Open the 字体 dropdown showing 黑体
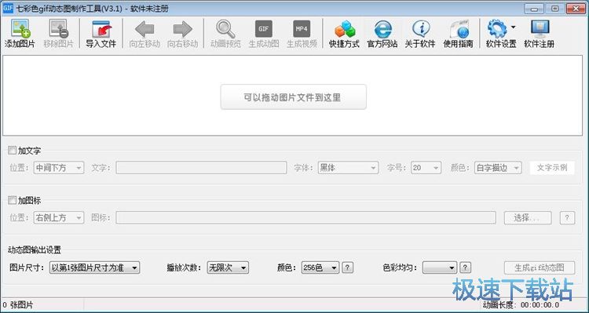The height and width of the screenshot is (313, 589). tap(348, 168)
